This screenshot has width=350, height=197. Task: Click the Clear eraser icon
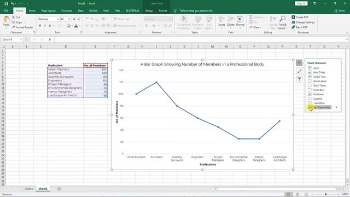(x=251, y=27)
